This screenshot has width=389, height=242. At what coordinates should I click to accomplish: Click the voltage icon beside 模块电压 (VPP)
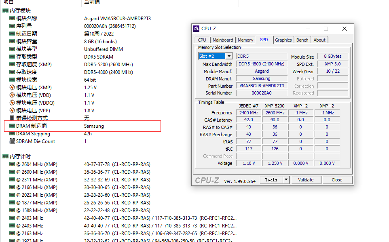(12, 110)
